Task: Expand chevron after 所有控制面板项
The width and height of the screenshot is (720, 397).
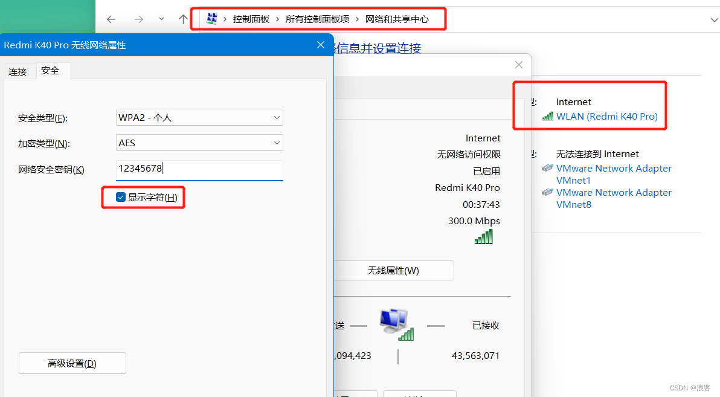Action: coord(357,19)
